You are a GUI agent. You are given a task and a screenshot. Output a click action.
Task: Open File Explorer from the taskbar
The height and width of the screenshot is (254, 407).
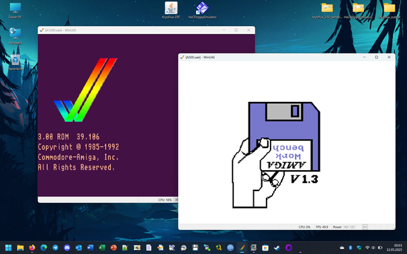tap(20, 248)
